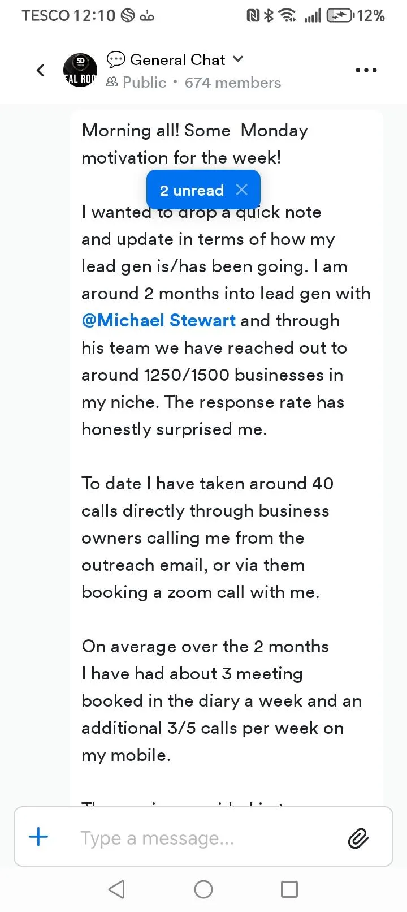Focus the Type a message field
This screenshot has height=912, width=407.
coord(203,837)
